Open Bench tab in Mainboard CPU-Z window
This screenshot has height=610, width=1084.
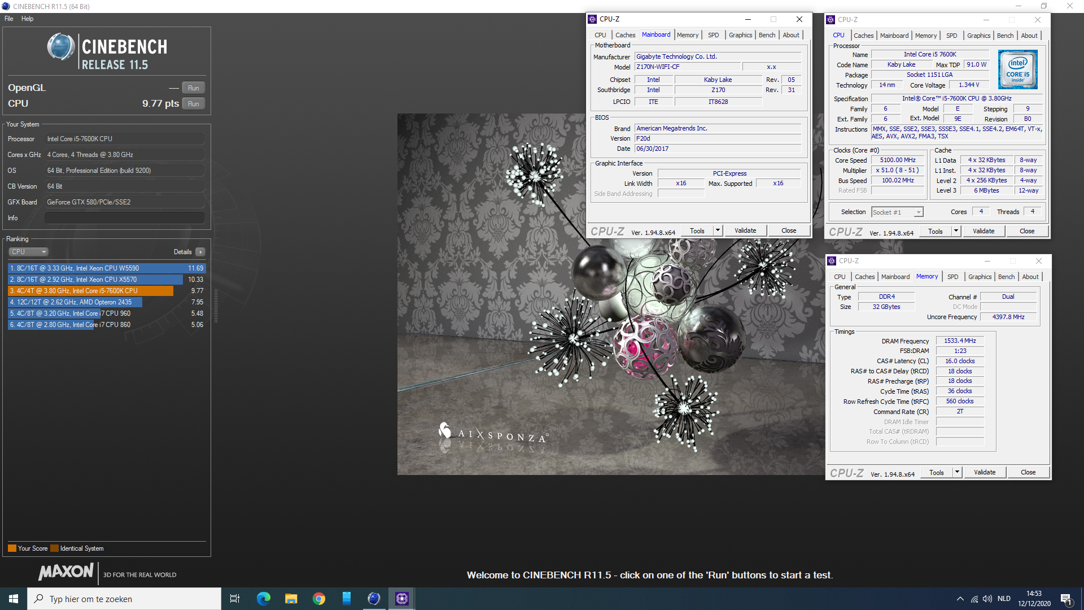pyautogui.click(x=767, y=35)
